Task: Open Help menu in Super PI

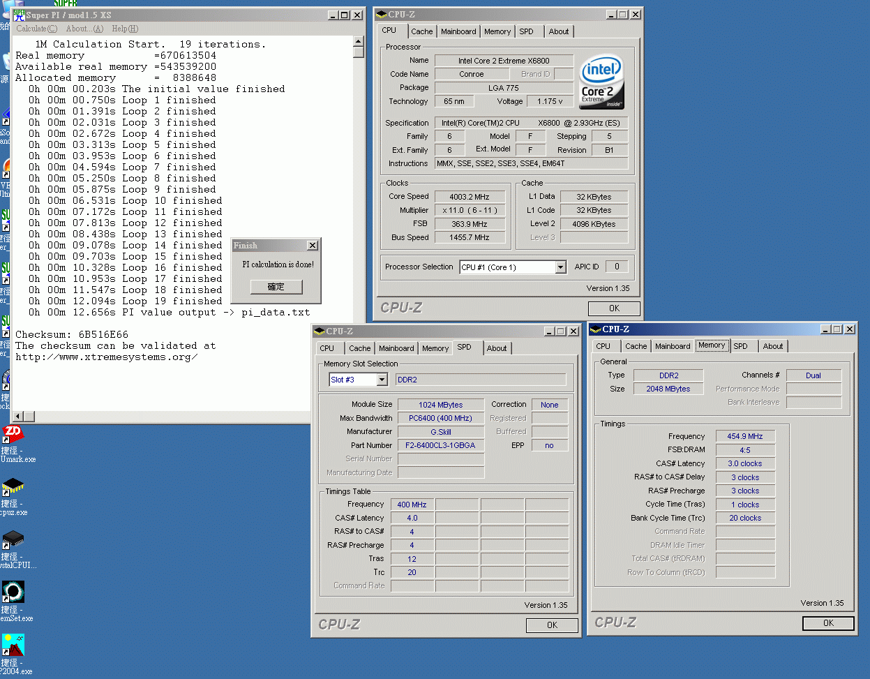Action: (x=125, y=29)
